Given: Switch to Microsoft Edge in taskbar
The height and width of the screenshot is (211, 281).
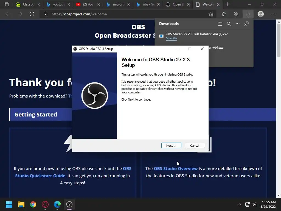Looking at the screenshot, I should [x=57, y=204].
